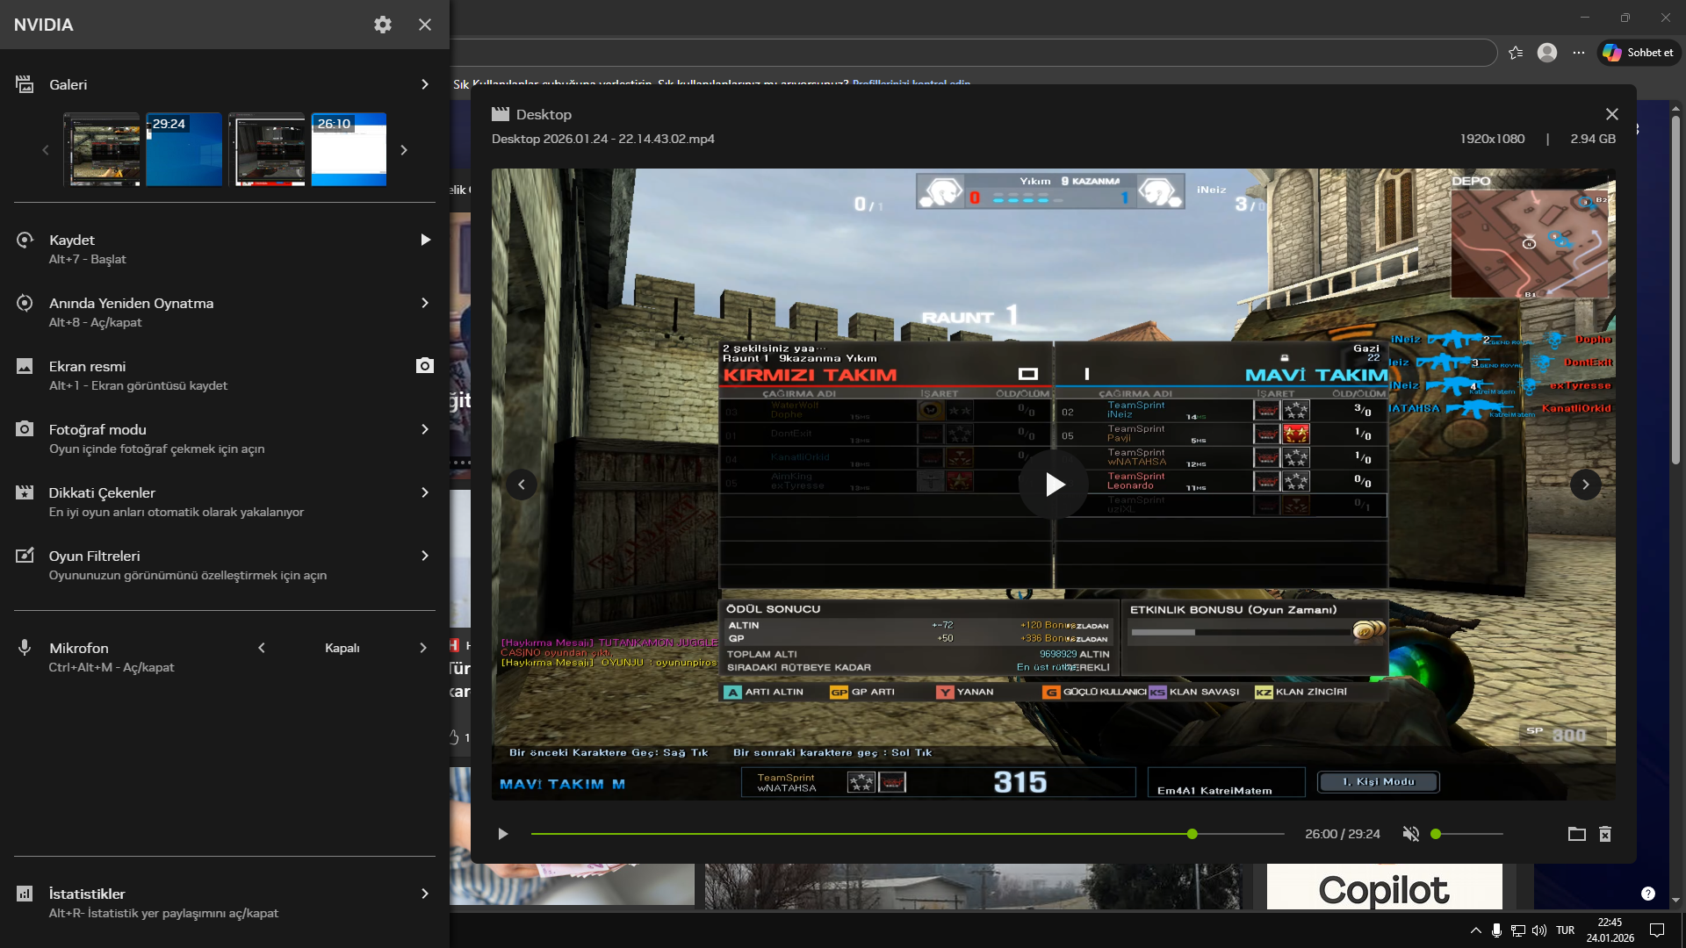Click help question mark on browser page
The width and height of the screenshot is (1686, 948).
[1648, 894]
